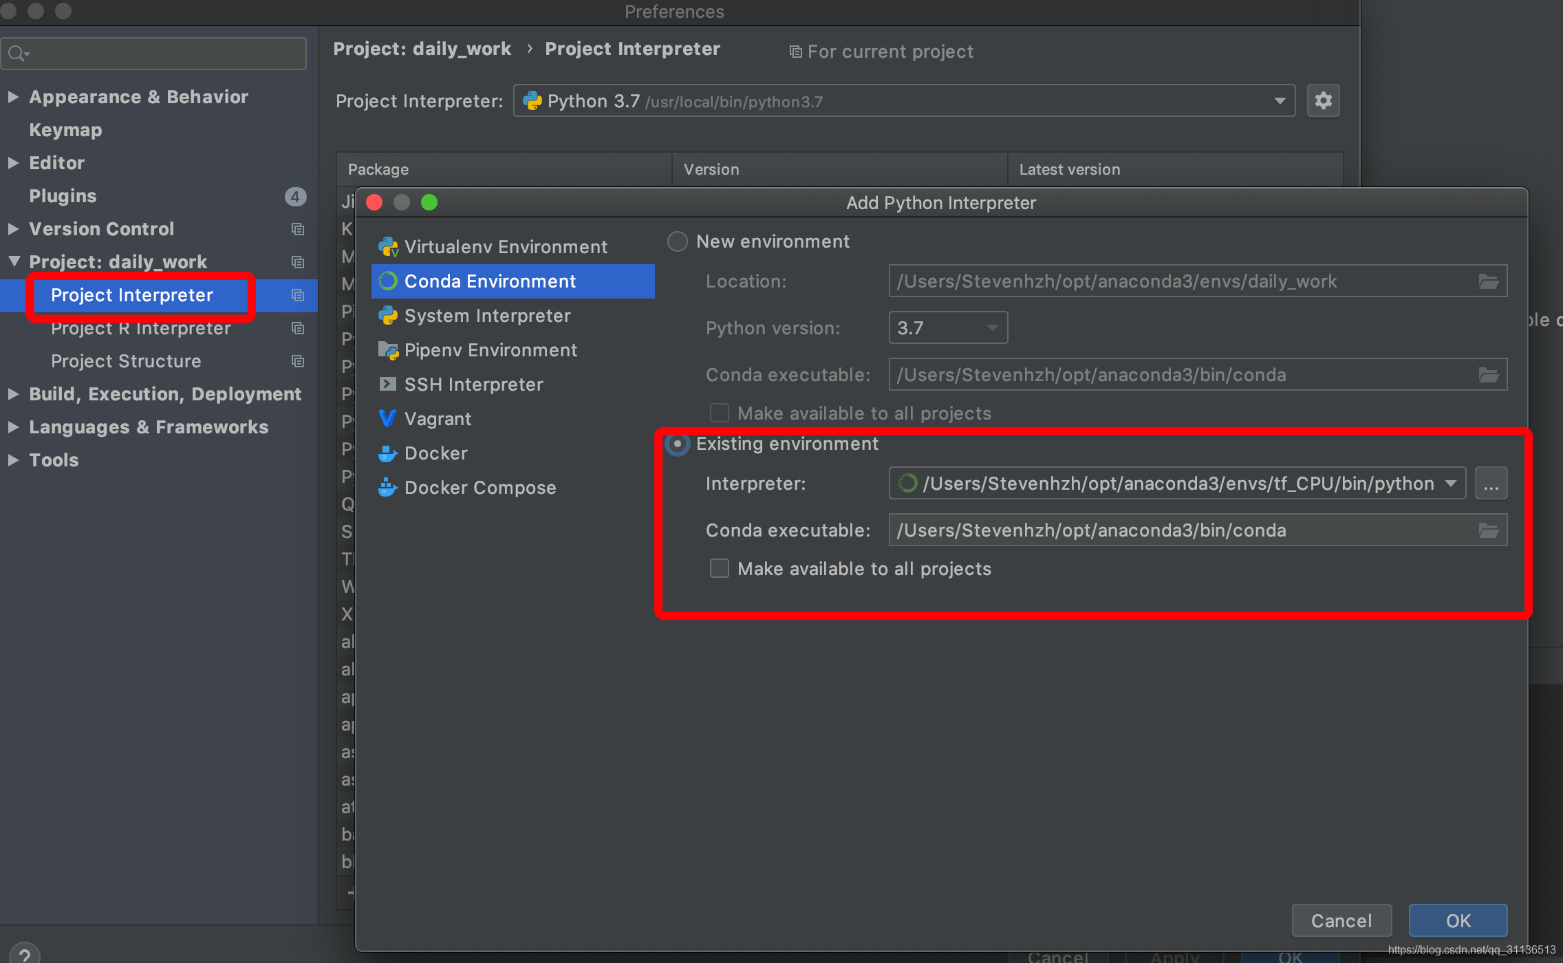Click the new environment Location path field
The width and height of the screenshot is (1563, 963).
(x=1198, y=281)
